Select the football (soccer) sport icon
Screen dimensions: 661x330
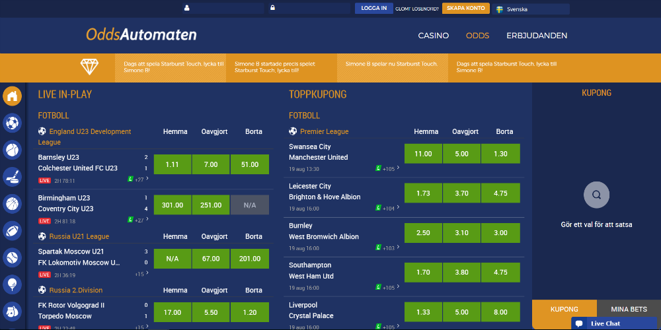[x=12, y=123]
